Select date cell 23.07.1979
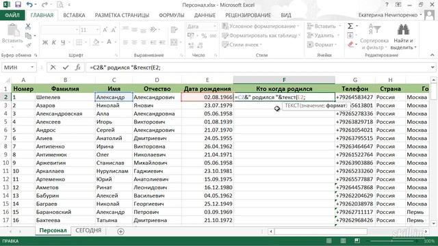The width and height of the screenshot is (438, 246). 207,105
